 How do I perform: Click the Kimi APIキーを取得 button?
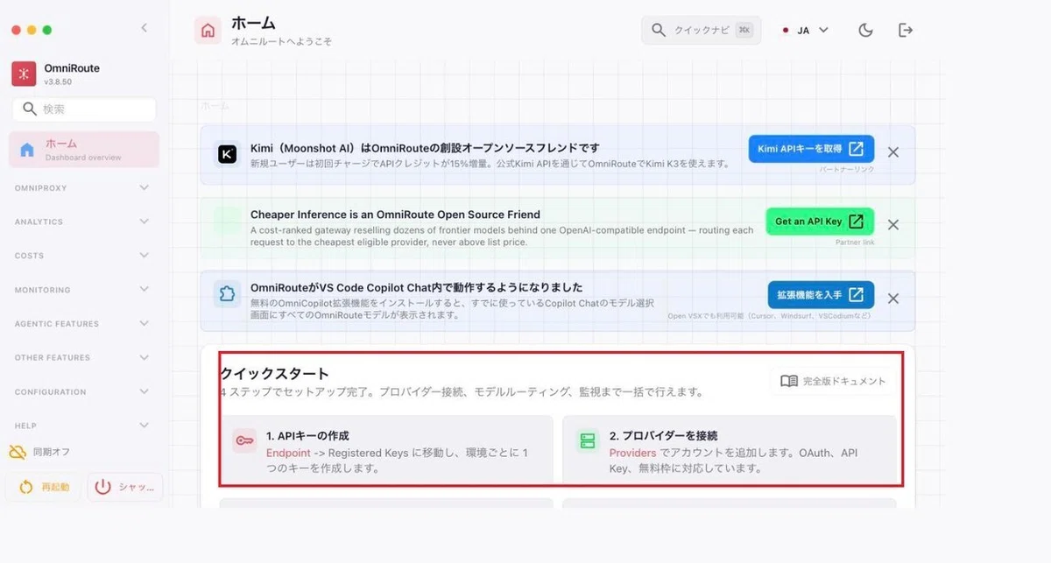811,149
